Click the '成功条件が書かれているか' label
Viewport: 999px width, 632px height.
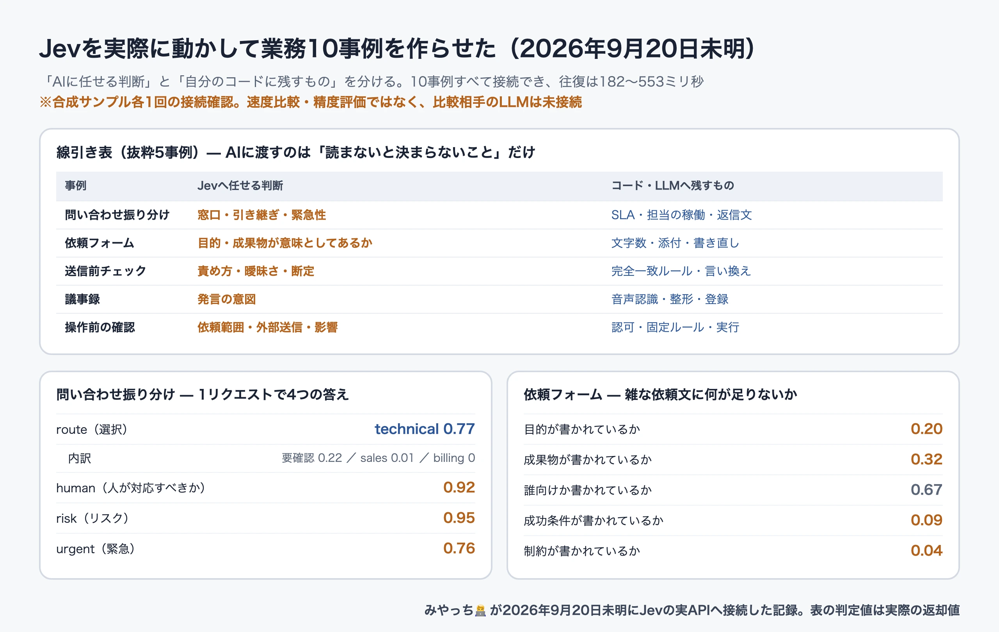pyautogui.click(x=593, y=521)
